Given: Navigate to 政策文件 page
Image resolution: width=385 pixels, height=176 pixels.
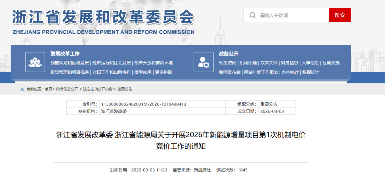Looking at the screenshot, I should point(269,63).
